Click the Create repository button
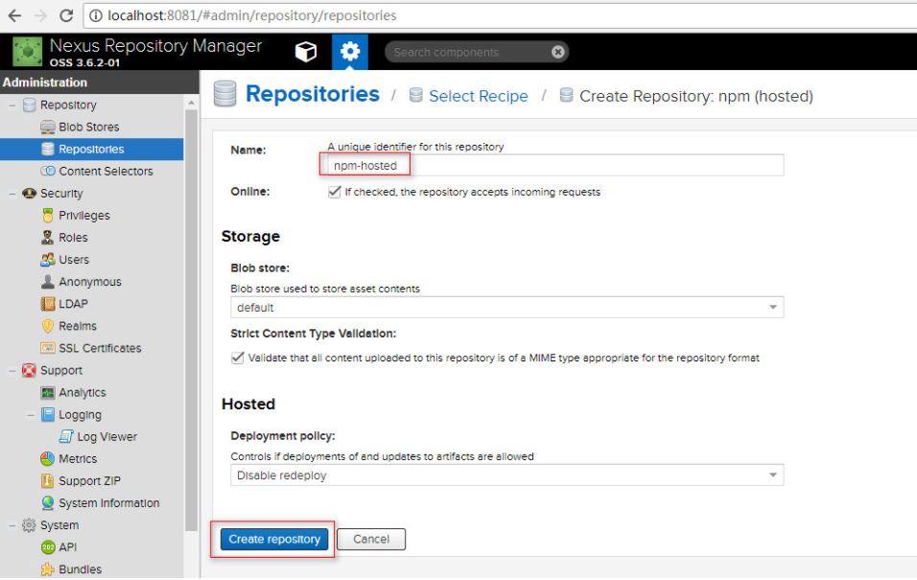Screen dimensions: 917x580 click(274, 539)
